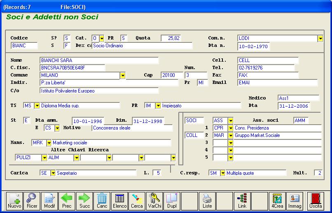This screenshot has height=213, width=332.
Task: Click the C/o field Istituto Polivalente Europeo
Action: click(x=99, y=91)
